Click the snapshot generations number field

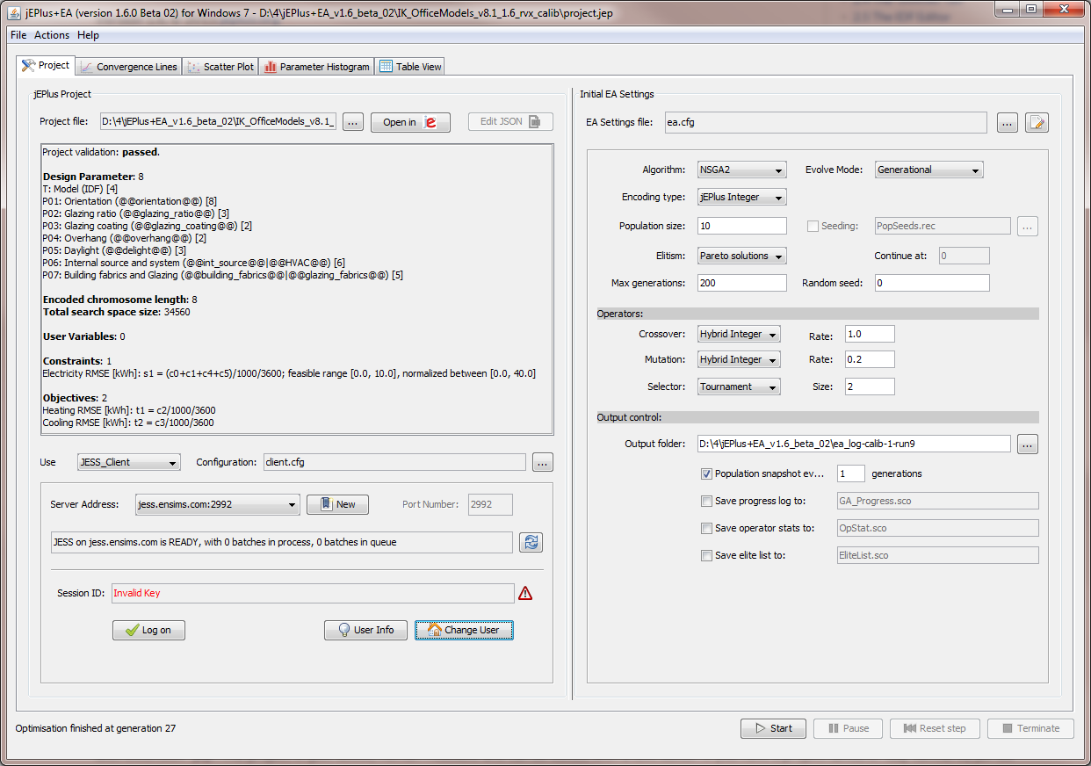[851, 473]
